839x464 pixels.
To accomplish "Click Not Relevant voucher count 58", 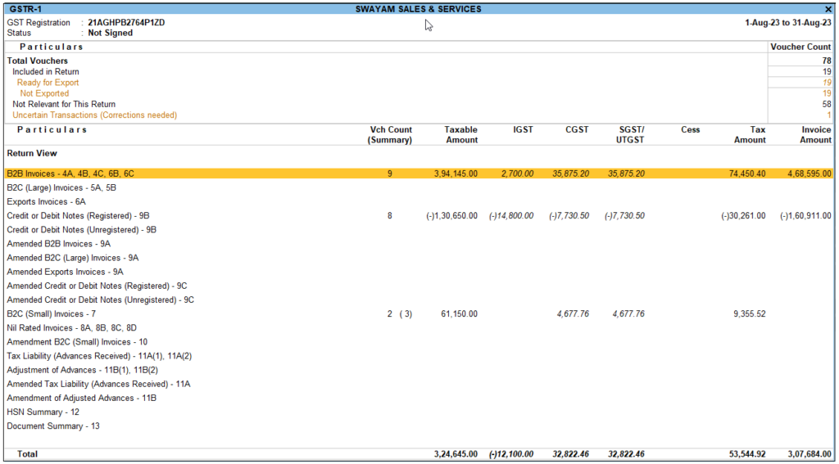I will (x=827, y=104).
